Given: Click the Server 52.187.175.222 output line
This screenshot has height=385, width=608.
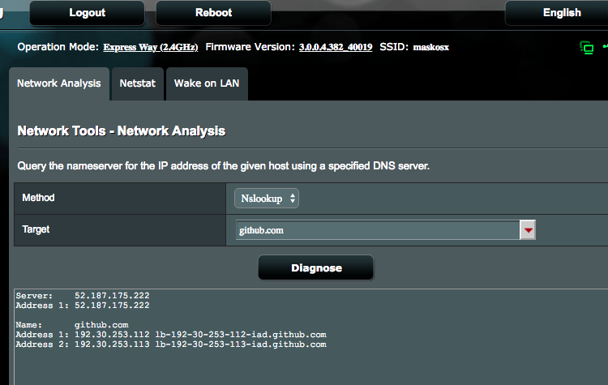Looking at the screenshot, I should [83, 296].
